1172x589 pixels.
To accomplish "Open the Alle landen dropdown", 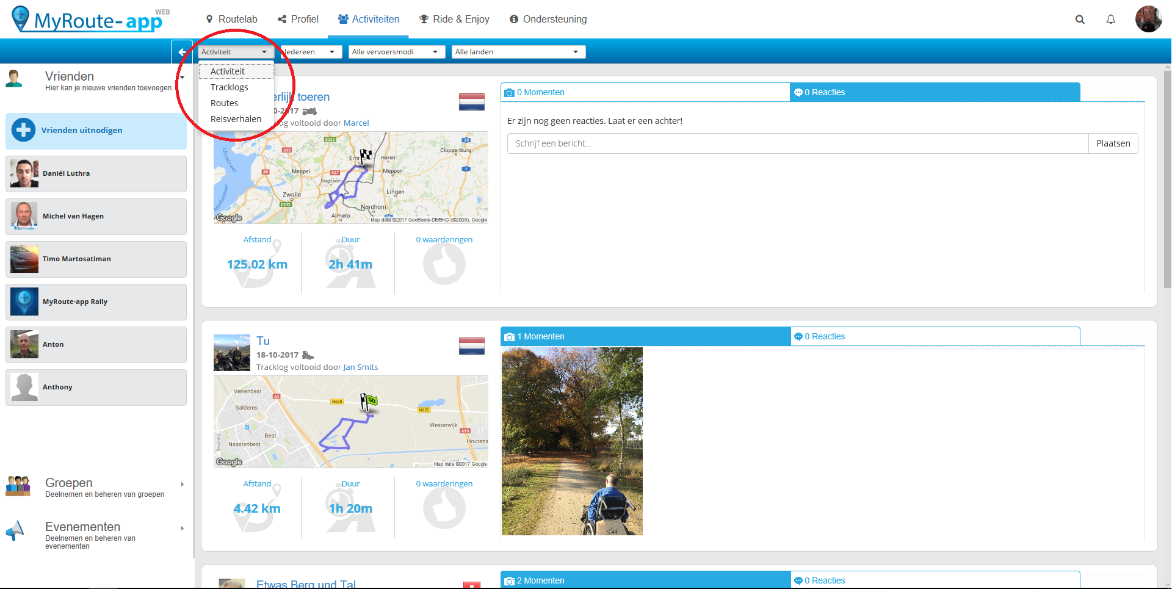I will (518, 52).
